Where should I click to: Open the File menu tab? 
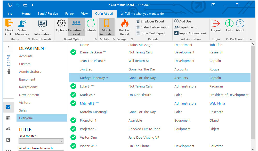[x=10, y=14]
